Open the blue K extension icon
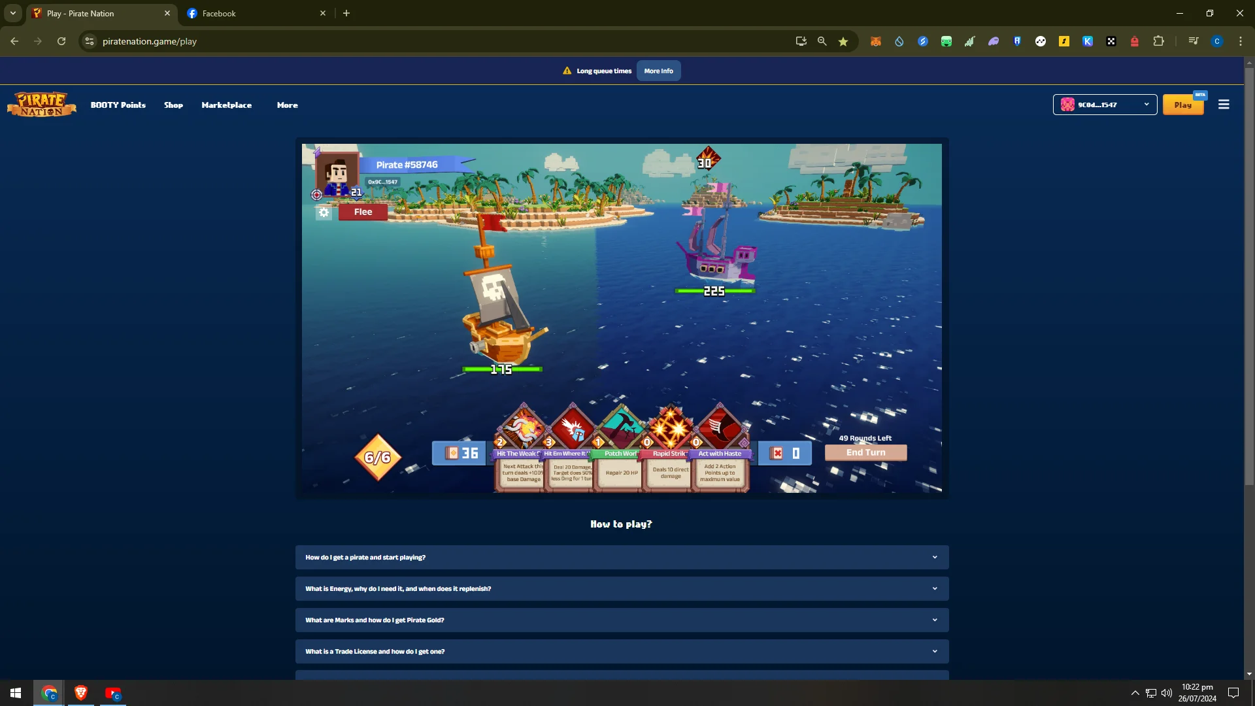The height and width of the screenshot is (706, 1255). (x=1088, y=41)
